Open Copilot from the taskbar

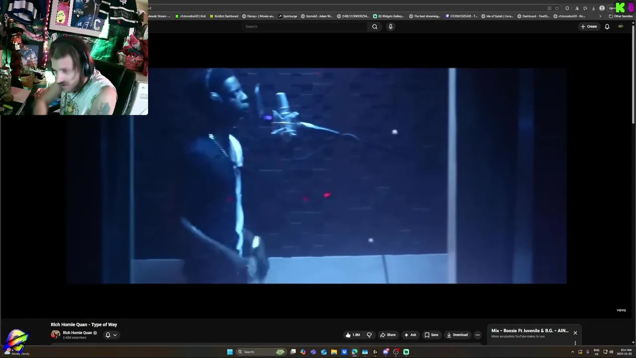(303, 352)
